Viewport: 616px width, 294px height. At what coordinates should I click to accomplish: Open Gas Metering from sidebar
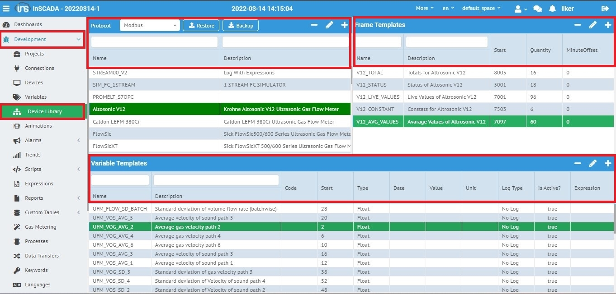point(40,227)
